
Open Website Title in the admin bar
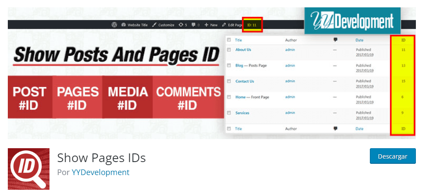click(135, 25)
